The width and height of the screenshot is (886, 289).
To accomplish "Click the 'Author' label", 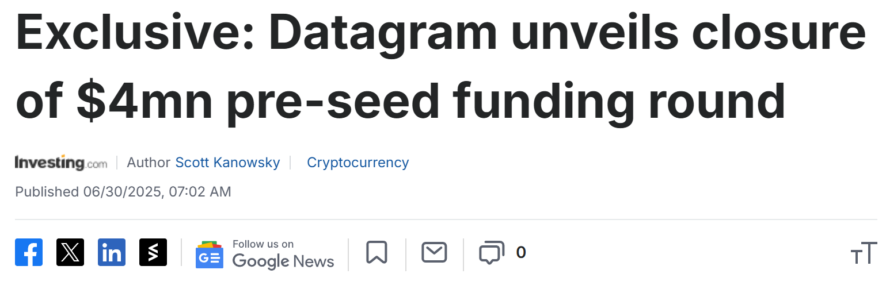I will click(x=149, y=163).
